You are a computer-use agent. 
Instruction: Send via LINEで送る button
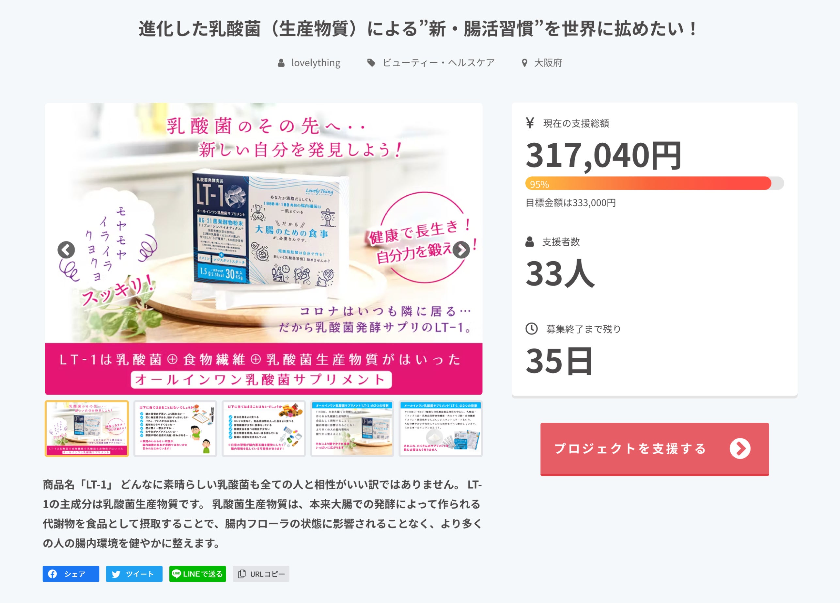pos(197,574)
